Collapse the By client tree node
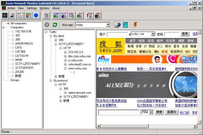This screenshot has height=135, width=203. coord(51,36)
